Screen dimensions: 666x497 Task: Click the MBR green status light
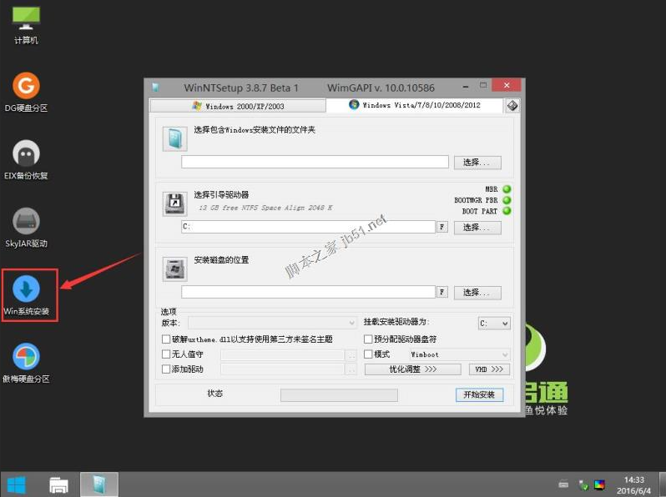[x=507, y=188]
